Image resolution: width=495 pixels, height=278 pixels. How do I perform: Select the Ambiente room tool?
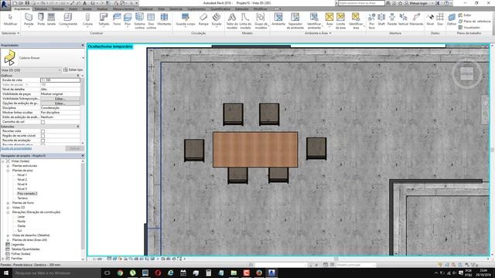click(x=278, y=19)
